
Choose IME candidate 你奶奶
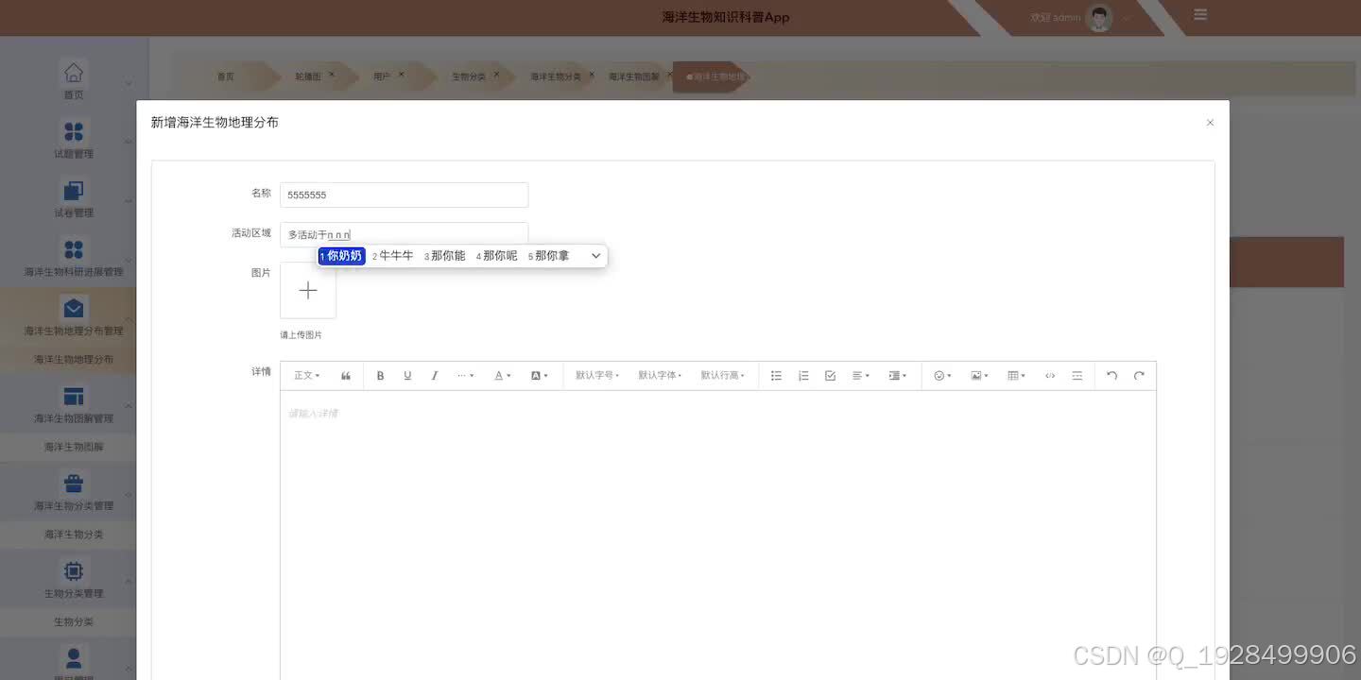341,256
